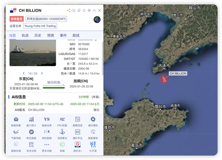Open 船舶档案 ship archive icon
The width and height of the screenshot is (222, 160).
pyautogui.click(x=16, y=119)
